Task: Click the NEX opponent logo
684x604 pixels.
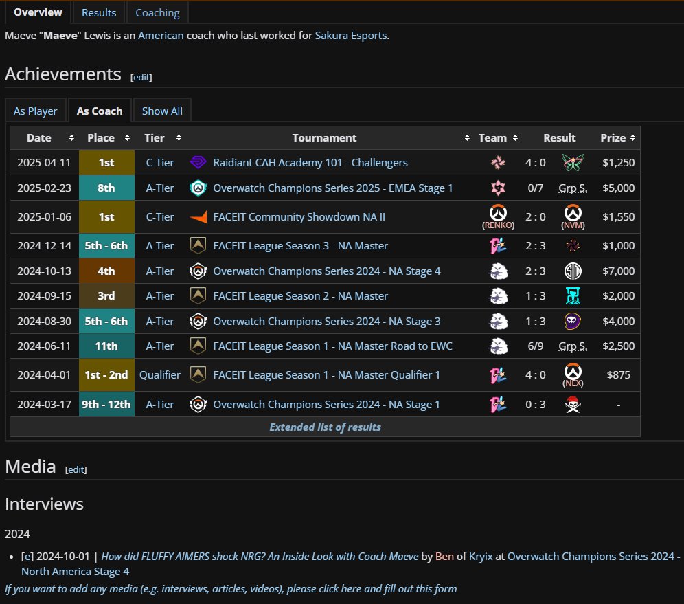Action: (x=573, y=371)
